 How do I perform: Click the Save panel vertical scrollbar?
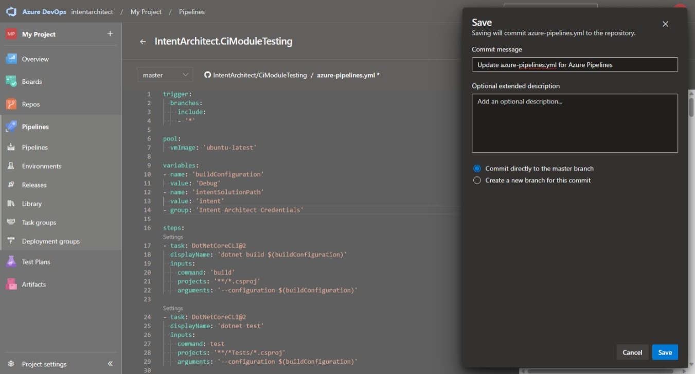(691, 107)
